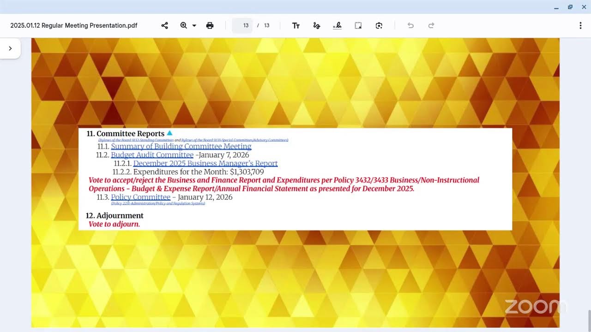Screen dimensions: 591x332
Task: Click the blue triangle beside Committee Reports
Action: [169, 133]
